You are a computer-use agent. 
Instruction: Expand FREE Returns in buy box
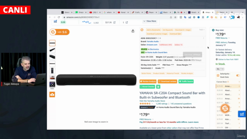[222, 38]
